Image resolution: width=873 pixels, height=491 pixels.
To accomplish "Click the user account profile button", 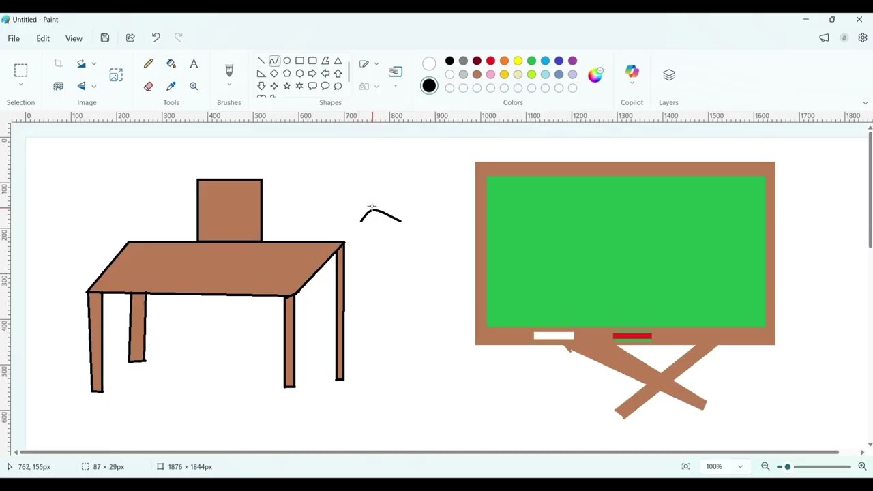I will tap(844, 38).
